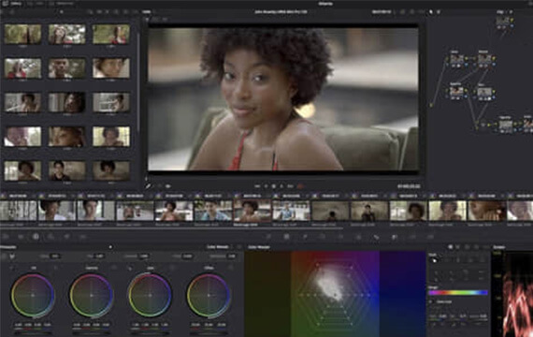This screenshot has width=533, height=337.
Task: Select the Color Wheels palette round icon
Action: [x=36, y=236]
